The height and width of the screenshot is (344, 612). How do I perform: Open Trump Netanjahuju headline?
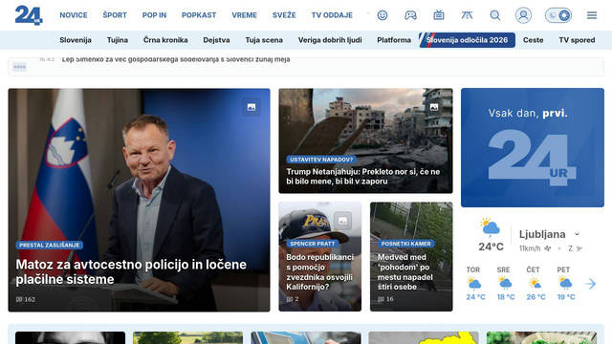click(363, 176)
